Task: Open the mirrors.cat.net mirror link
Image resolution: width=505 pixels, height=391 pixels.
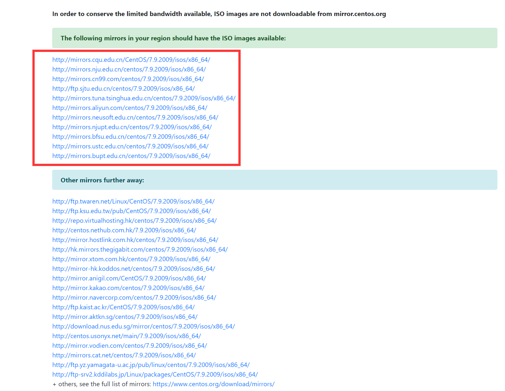Action: click(124, 355)
